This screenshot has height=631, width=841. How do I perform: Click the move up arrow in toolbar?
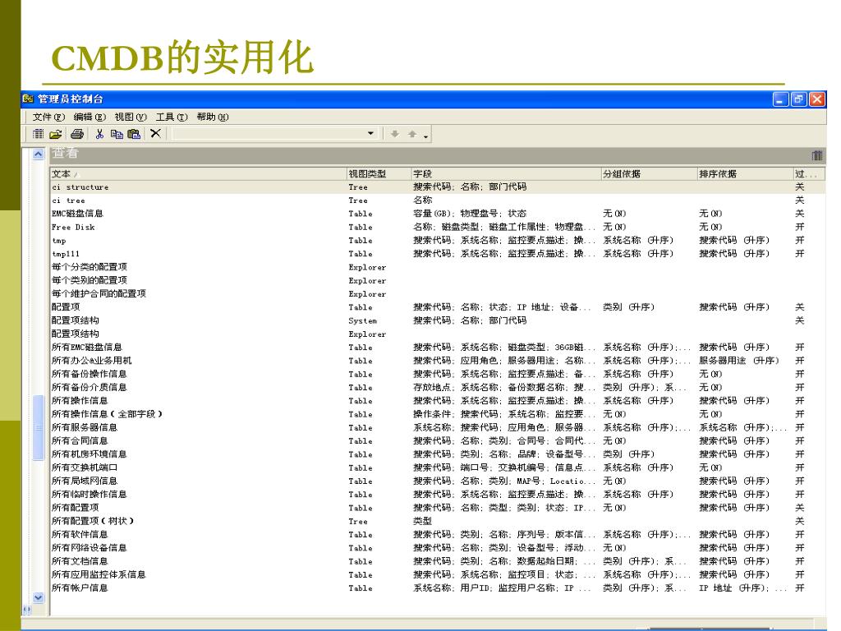coord(412,134)
